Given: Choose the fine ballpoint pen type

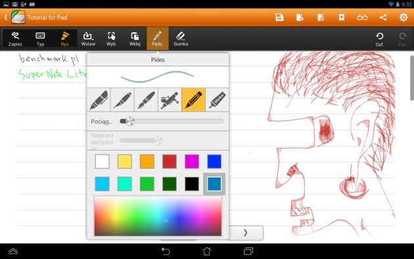Looking at the screenshot, I should [122, 100].
